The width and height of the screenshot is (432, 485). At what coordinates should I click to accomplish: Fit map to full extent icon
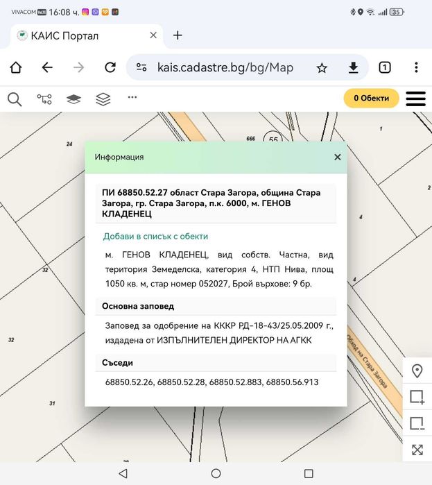click(x=417, y=450)
